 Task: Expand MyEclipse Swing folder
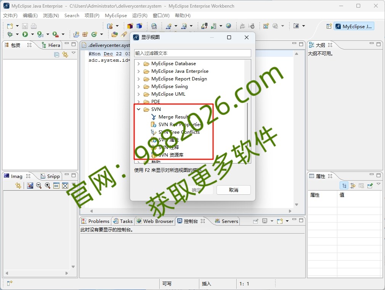pyautogui.click(x=139, y=87)
